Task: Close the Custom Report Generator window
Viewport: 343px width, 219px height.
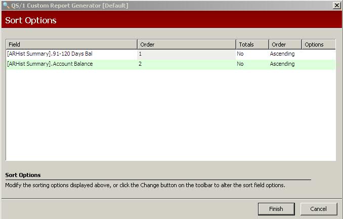Action: click(336, 5)
